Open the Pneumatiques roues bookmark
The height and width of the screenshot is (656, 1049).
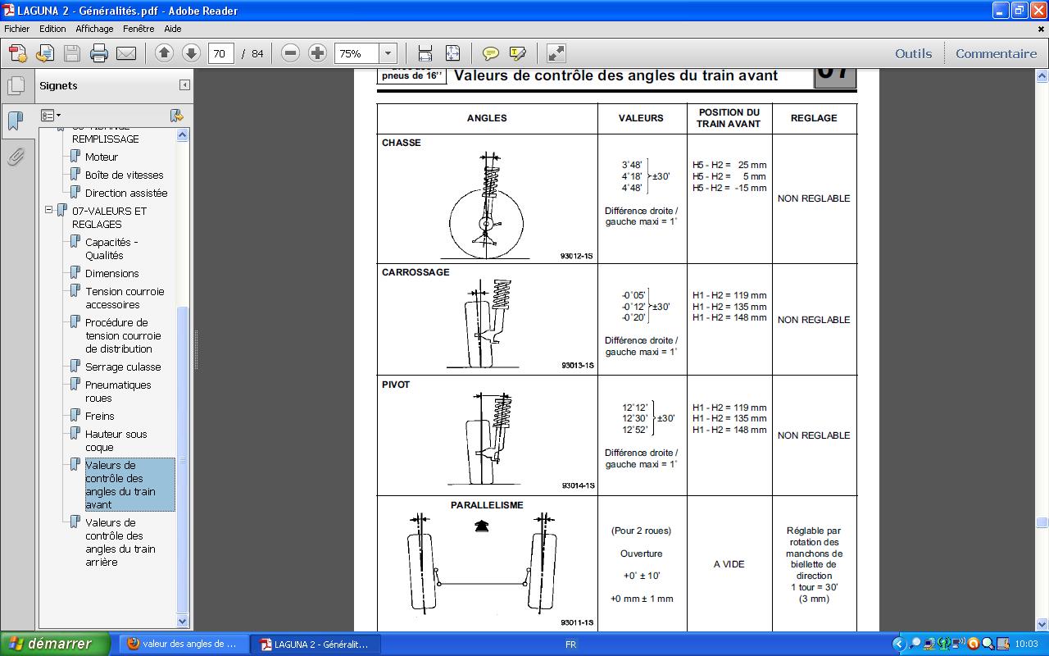[x=118, y=391]
